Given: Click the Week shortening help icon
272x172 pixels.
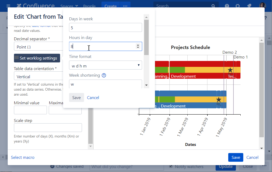Looking at the screenshot, I should coord(104,75).
